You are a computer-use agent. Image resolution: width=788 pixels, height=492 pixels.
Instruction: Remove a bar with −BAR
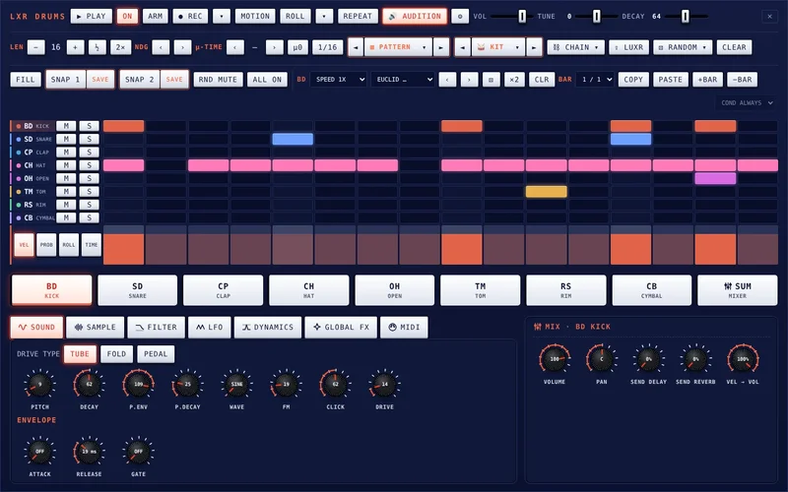coord(743,80)
